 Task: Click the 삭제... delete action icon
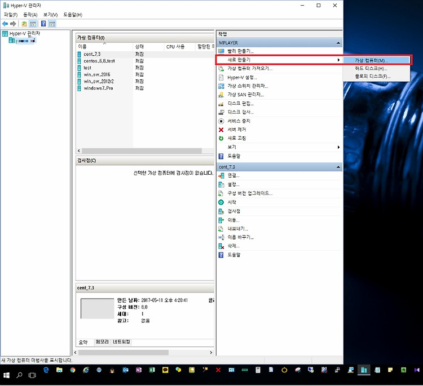[221, 246]
